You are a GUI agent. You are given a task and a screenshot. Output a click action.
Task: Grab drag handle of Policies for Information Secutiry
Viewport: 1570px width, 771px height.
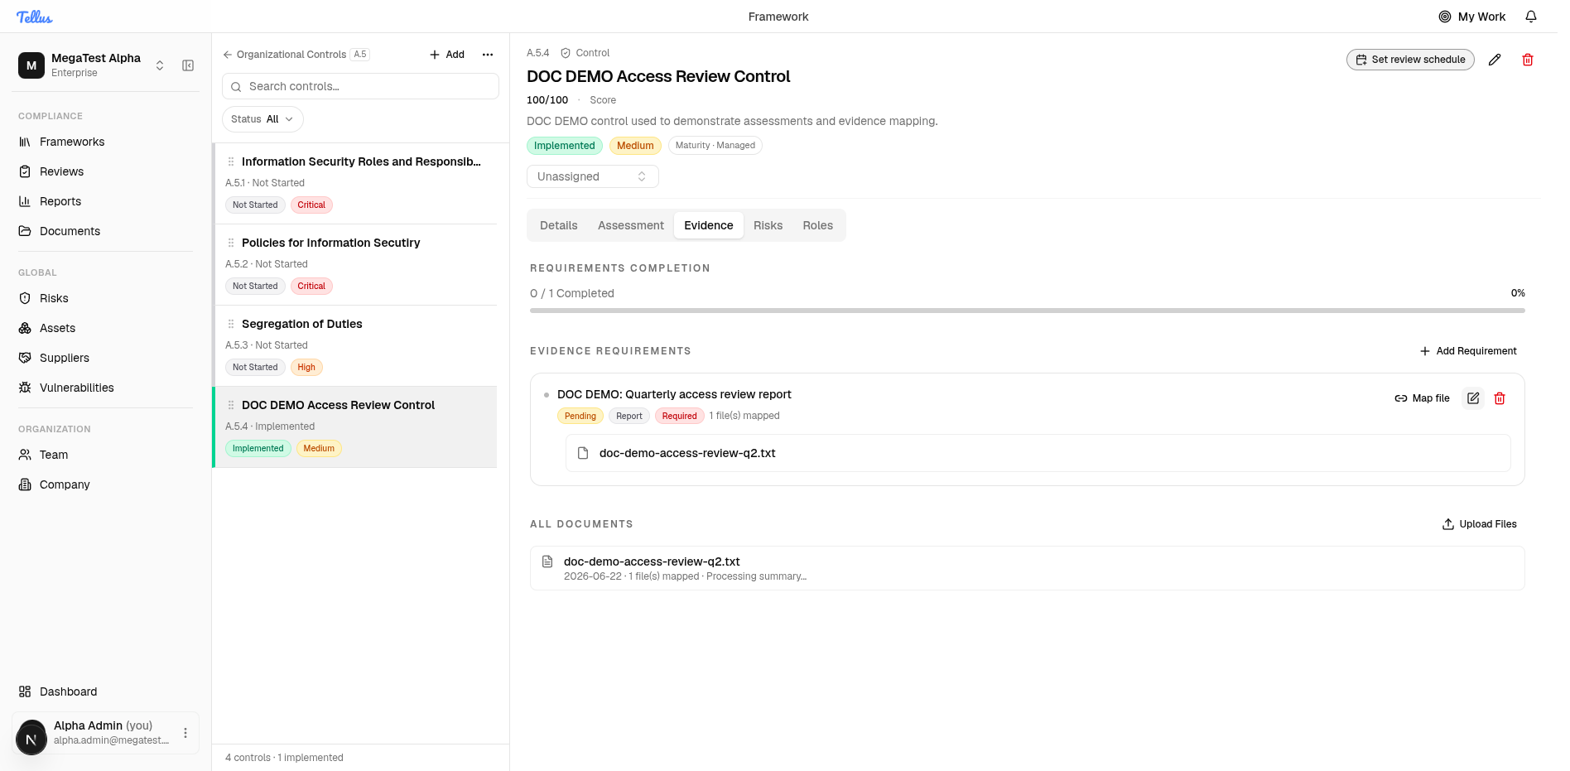tap(231, 243)
